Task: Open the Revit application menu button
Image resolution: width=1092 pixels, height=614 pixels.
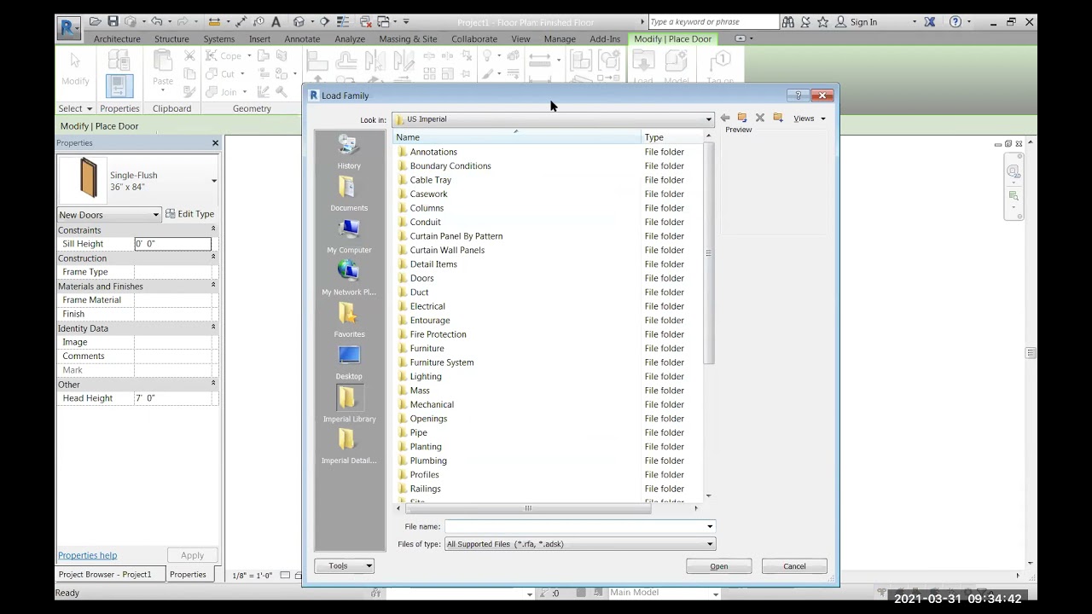Action: [x=69, y=28]
